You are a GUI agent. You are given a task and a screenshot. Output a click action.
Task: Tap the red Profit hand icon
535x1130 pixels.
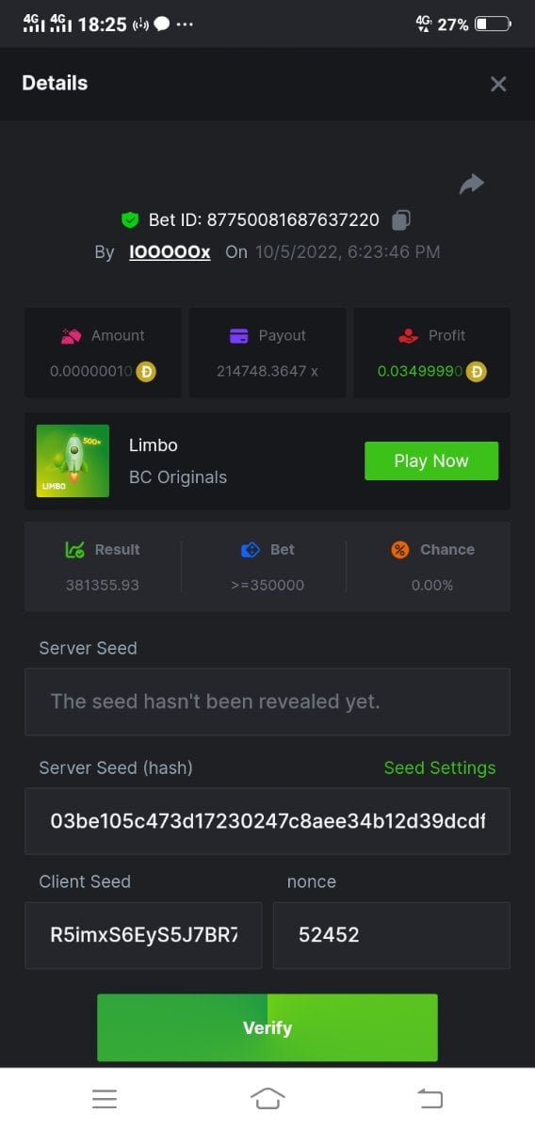(x=408, y=335)
